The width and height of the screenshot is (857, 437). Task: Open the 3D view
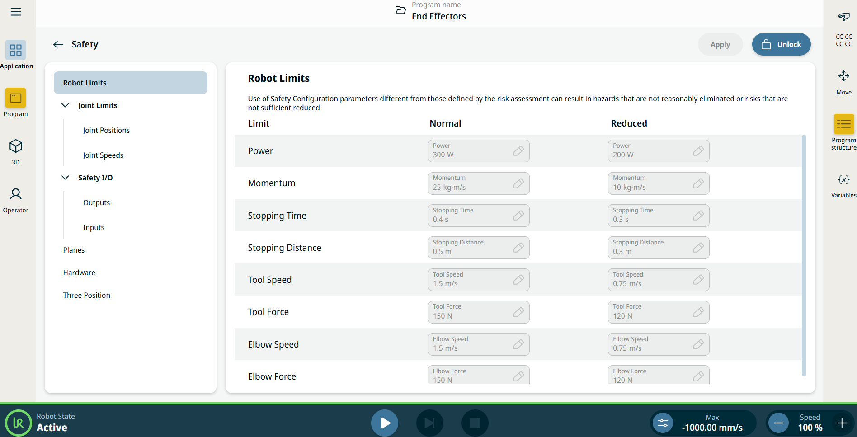click(x=16, y=146)
